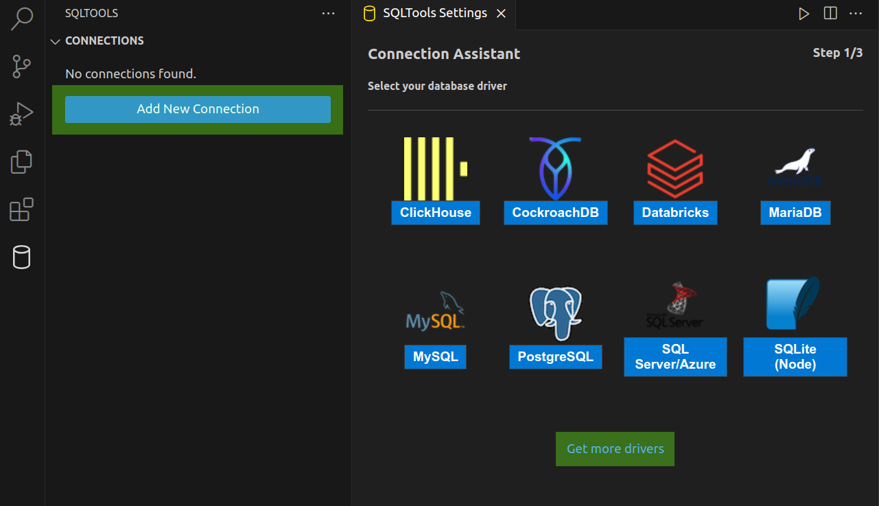Open the Explorer files view

pyautogui.click(x=22, y=162)
